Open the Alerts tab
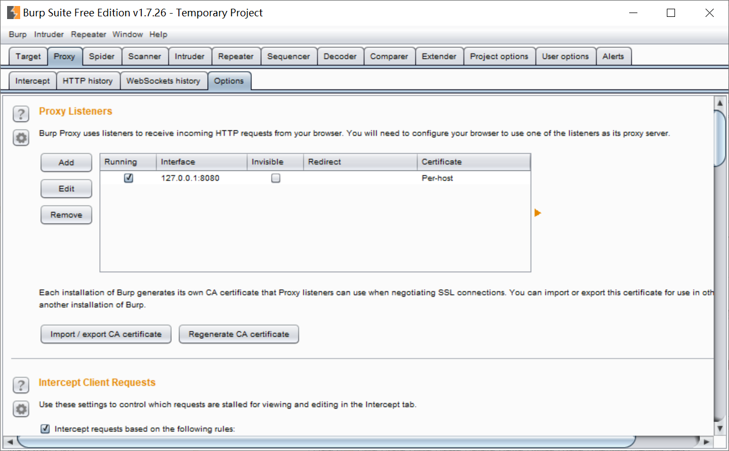Screen dimensions: 729x451 tap(613, 56)
